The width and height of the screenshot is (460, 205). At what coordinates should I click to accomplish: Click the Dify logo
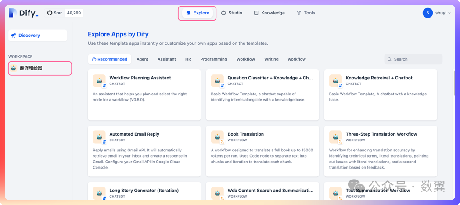pos(23,13)
